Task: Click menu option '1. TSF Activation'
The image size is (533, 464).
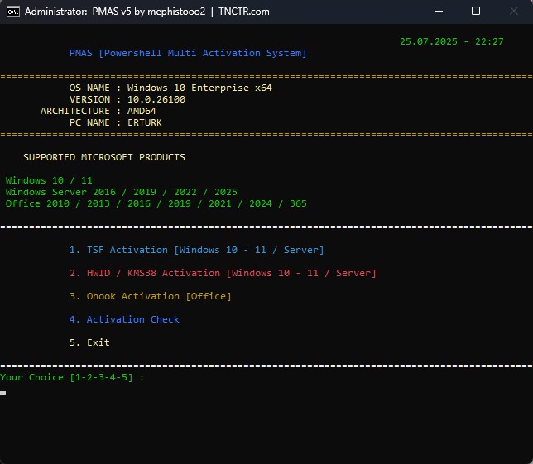Action: click(x=196, y=250)
